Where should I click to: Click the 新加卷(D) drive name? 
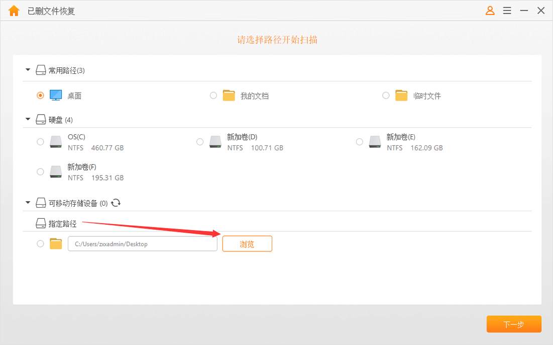click(x=242, y=137)
